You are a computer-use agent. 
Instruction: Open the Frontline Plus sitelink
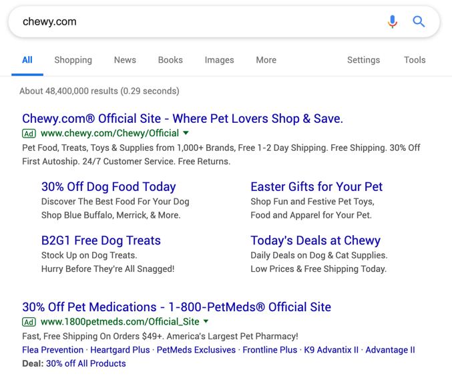(270, 350)
